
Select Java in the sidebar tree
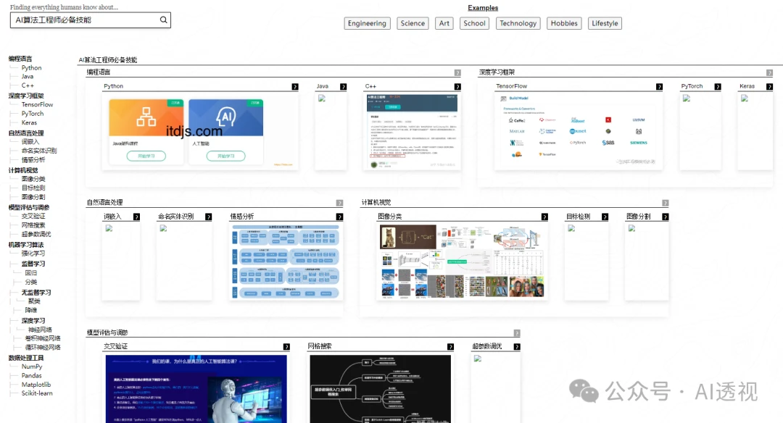(28, 77)
